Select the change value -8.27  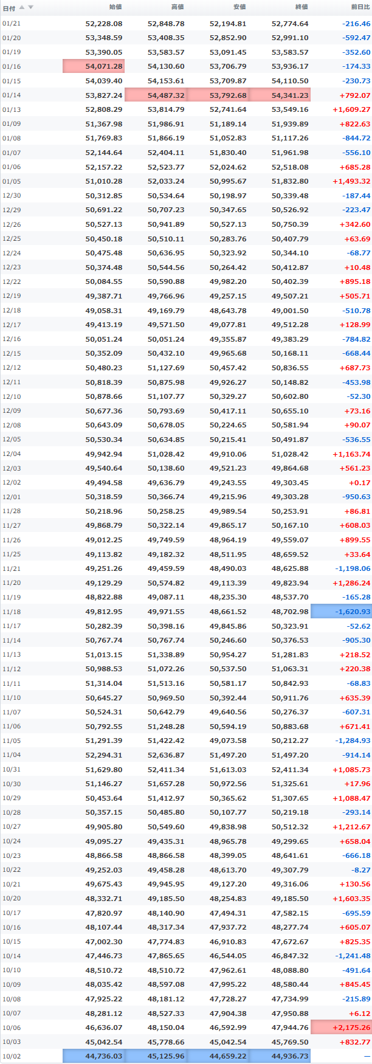[x=360, y=870]
